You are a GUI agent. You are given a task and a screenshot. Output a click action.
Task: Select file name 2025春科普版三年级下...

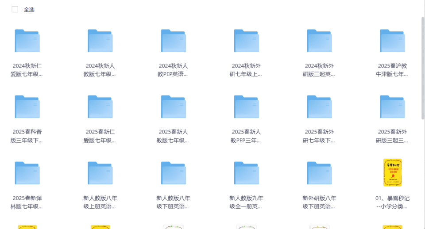pos(27,136)
